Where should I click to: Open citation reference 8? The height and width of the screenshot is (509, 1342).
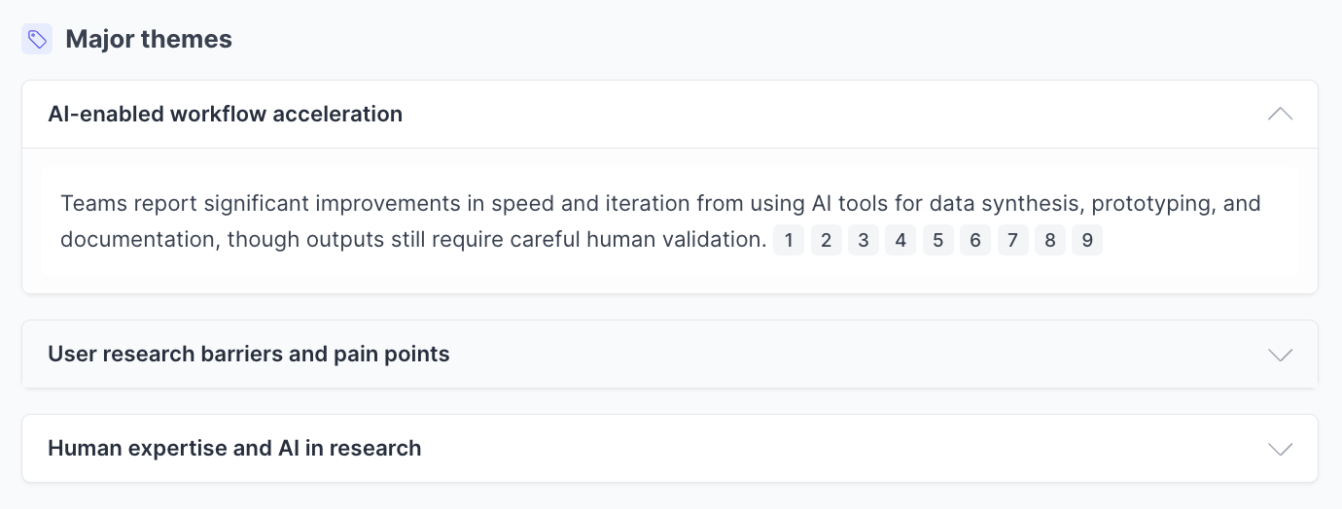1049,240
